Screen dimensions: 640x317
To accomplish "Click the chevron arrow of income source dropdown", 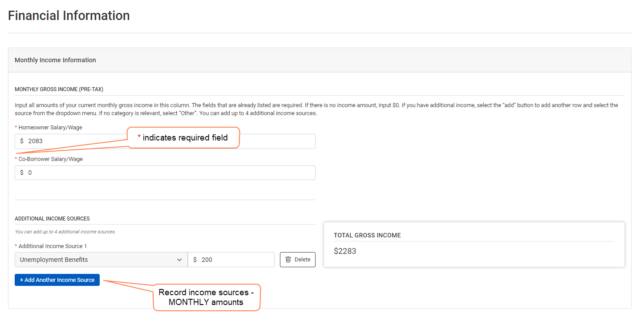I will click(x=179, y=260).
